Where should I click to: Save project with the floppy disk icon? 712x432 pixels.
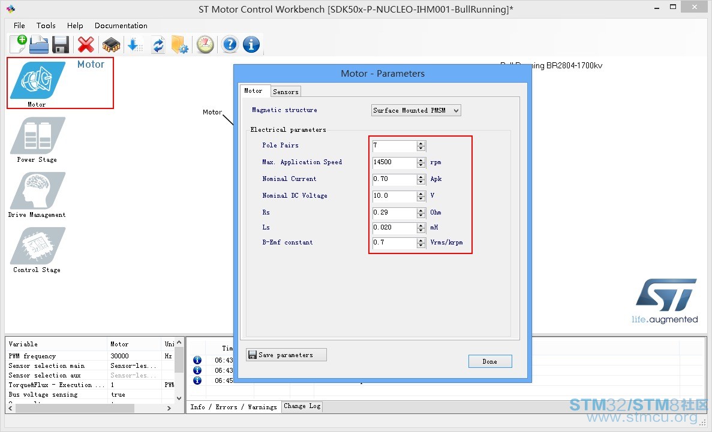click(61, 44)
